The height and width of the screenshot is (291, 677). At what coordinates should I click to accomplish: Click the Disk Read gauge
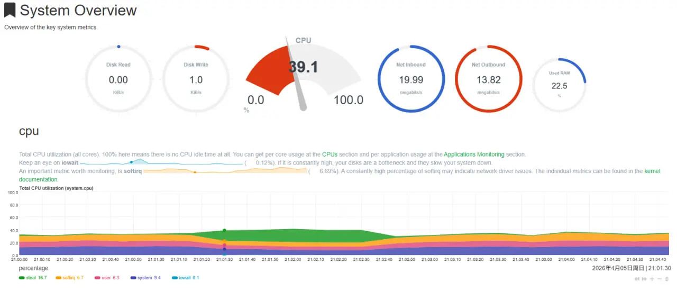(118, 78)
